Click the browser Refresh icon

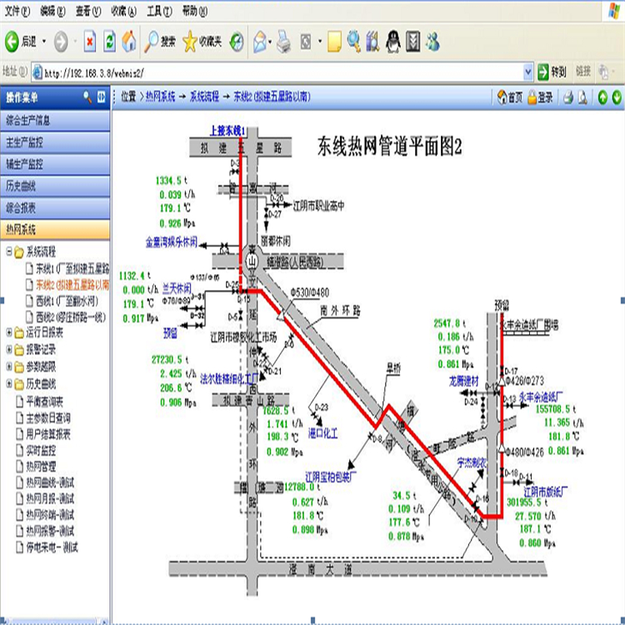(x=109, y=40)
